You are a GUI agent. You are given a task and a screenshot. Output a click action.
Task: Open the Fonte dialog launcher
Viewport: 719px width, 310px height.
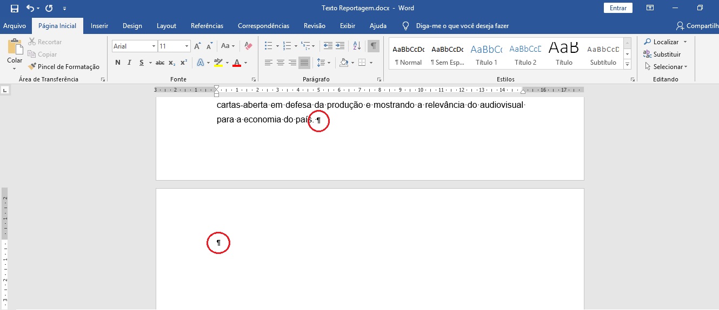[254, 80]
